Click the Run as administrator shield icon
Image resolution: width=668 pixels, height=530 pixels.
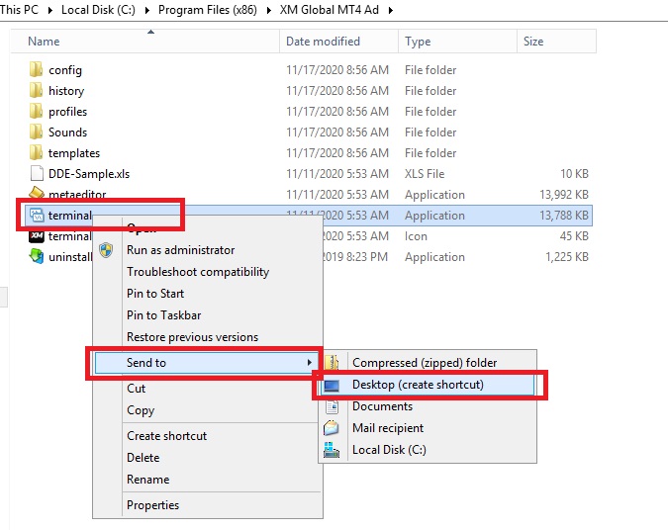tap(107, 250)
